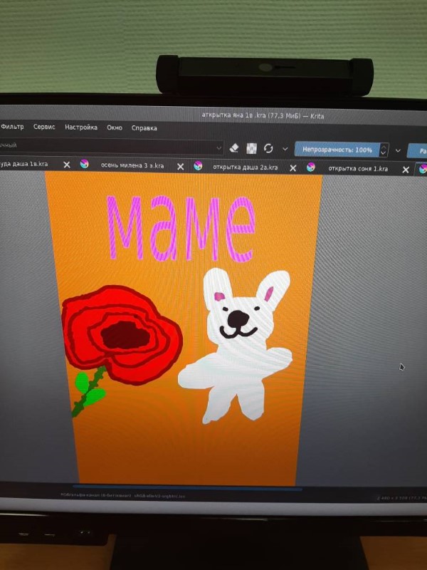
Task: Click the image dimensions text in the status bar
Action: [401, 497]
